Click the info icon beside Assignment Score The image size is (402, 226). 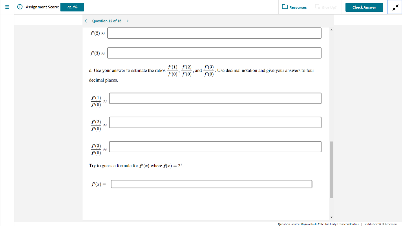pos(19,7)
